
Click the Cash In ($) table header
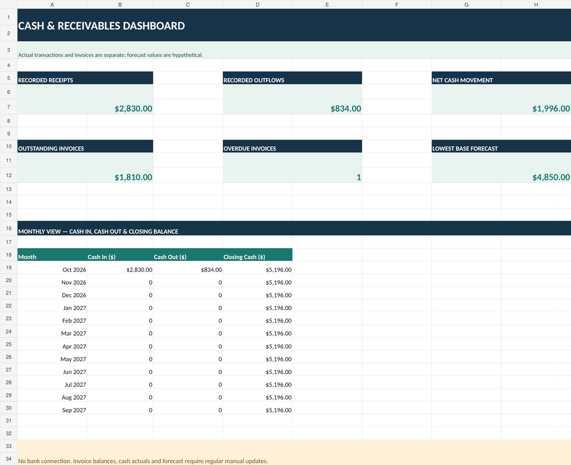[x=120, y=255]
